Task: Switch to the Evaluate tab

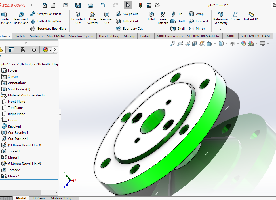Action: pyautogui.click(x=146, y=36)
